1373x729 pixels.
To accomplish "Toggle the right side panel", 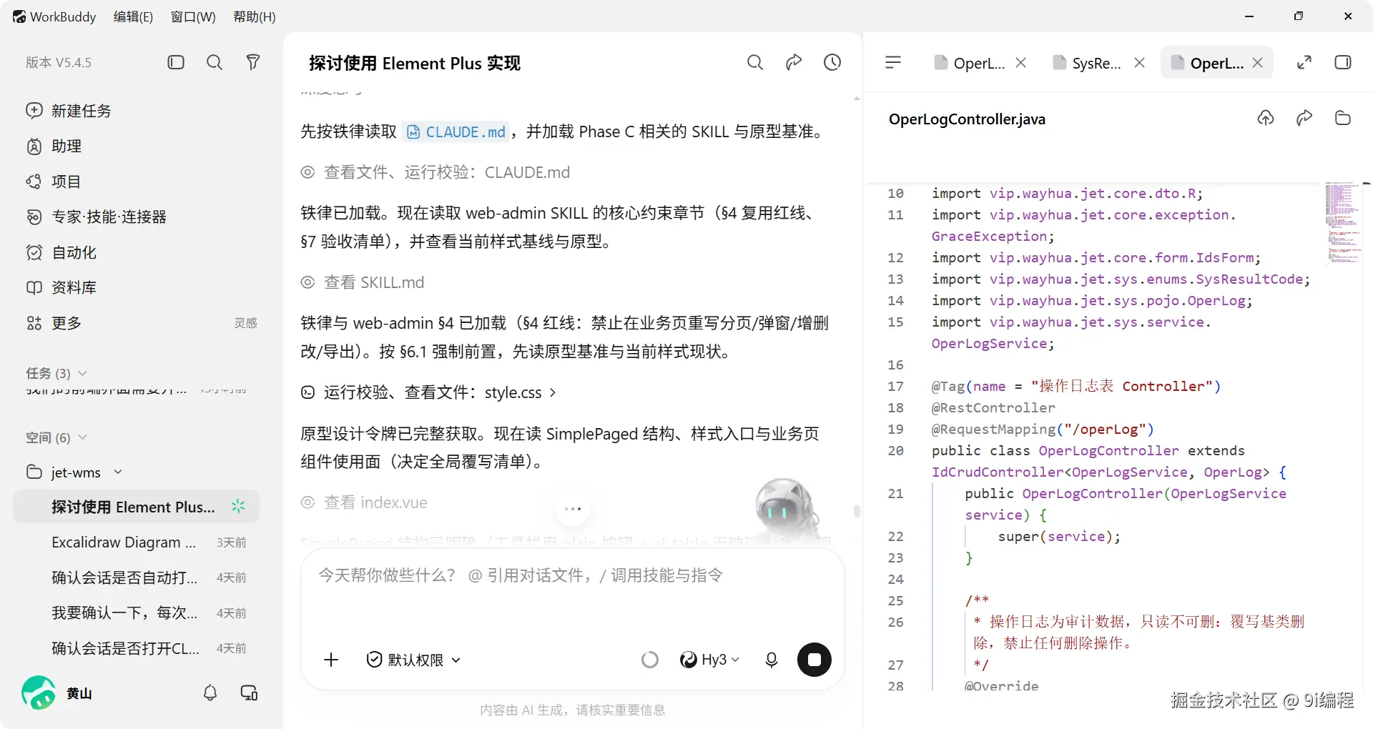I will point(1343,62).
